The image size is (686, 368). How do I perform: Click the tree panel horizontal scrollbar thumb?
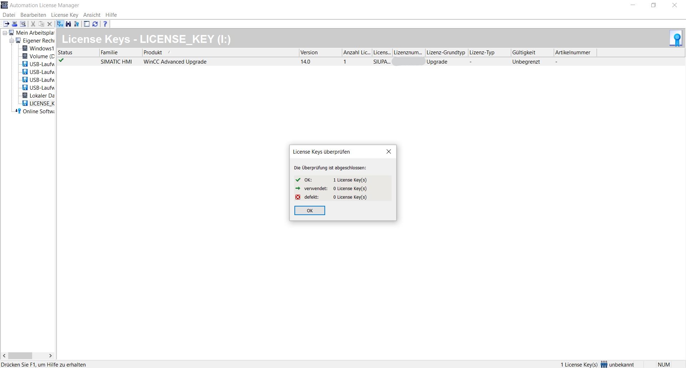(x=20, y=356)
